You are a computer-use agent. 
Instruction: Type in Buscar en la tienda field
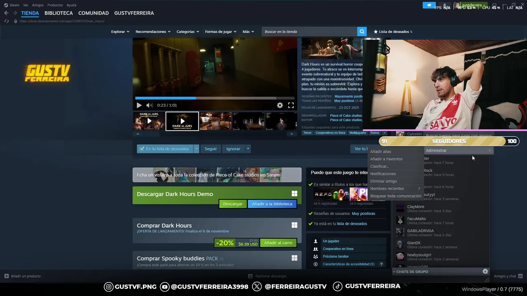point(310,32)
